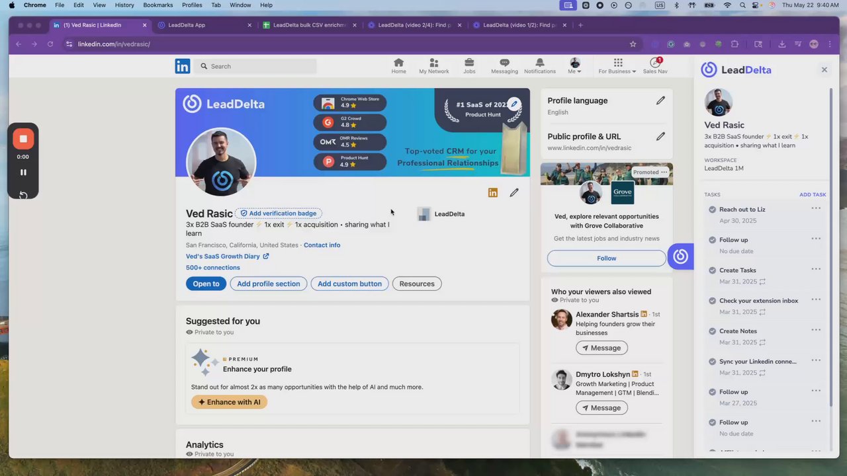
Task: Open the Contact info link
Action: [322, 245]
